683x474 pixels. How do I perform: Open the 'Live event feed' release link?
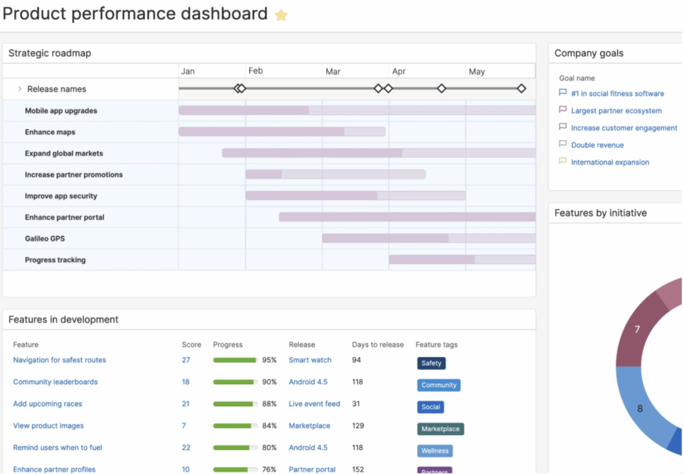(315, 404)
